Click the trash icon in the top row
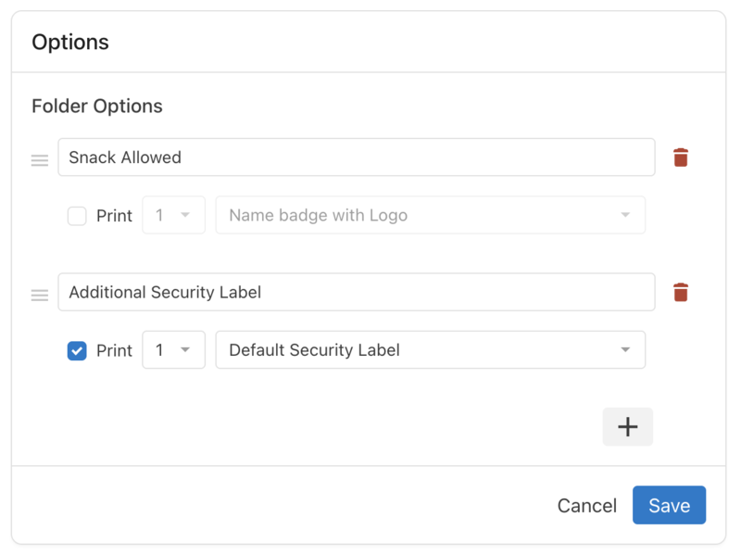Viewport: 741px width, 555px height. pyautogui.click(x=681, y=158)
